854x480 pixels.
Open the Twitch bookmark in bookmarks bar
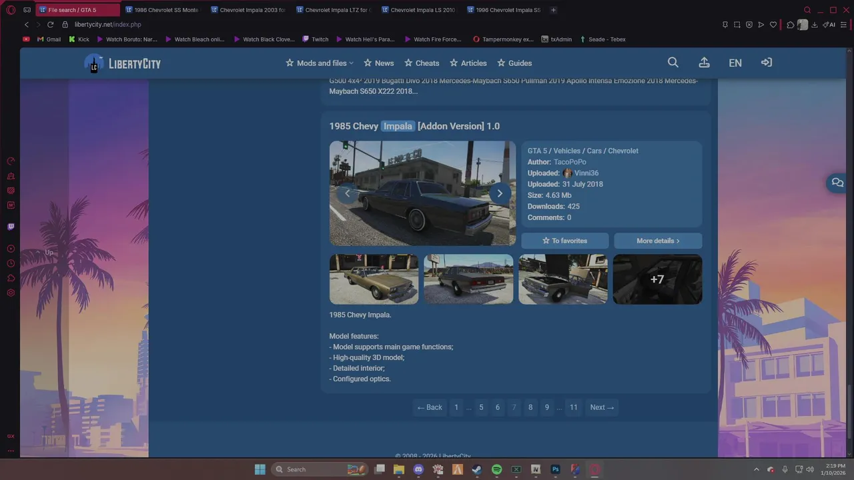(x=316, y=39)
